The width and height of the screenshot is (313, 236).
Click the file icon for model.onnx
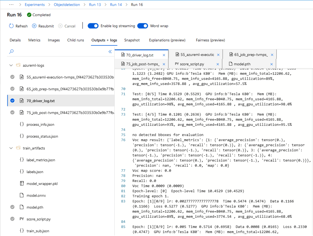(22, 195)
